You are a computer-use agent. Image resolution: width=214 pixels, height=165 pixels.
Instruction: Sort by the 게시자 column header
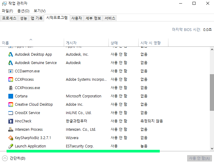pyautogui.click(x=86, y=43)
